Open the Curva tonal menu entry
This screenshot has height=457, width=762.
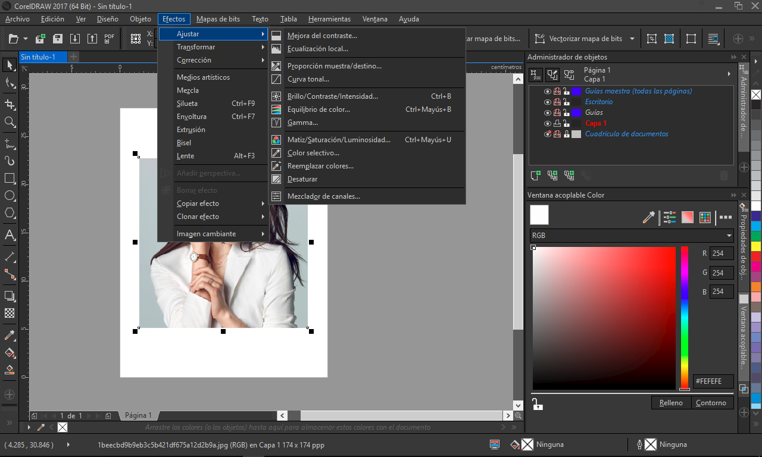click(x=367, y=79)
